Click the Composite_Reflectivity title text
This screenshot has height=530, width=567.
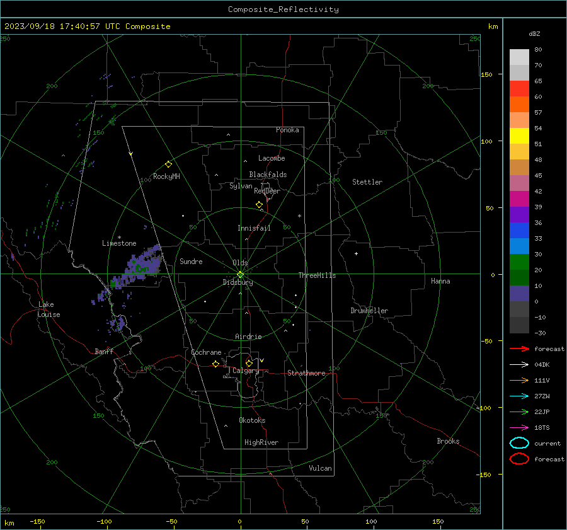(283, 9)
